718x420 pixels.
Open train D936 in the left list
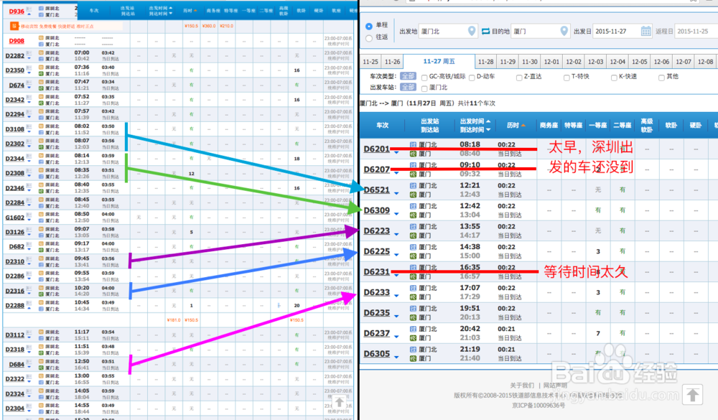point(17,11)
